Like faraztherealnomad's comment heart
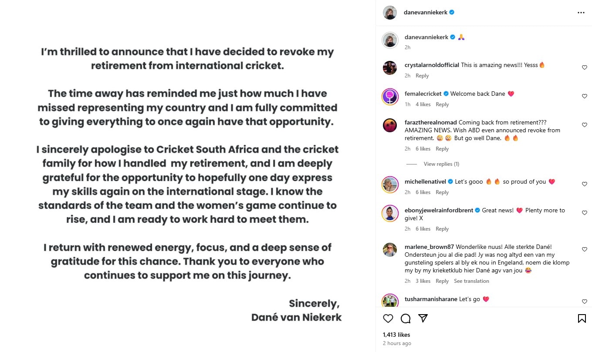Viewport: 592px width, 352px height. [585, 125]
